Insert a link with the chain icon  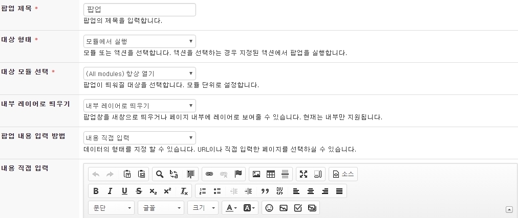click(x=209, y=174)
